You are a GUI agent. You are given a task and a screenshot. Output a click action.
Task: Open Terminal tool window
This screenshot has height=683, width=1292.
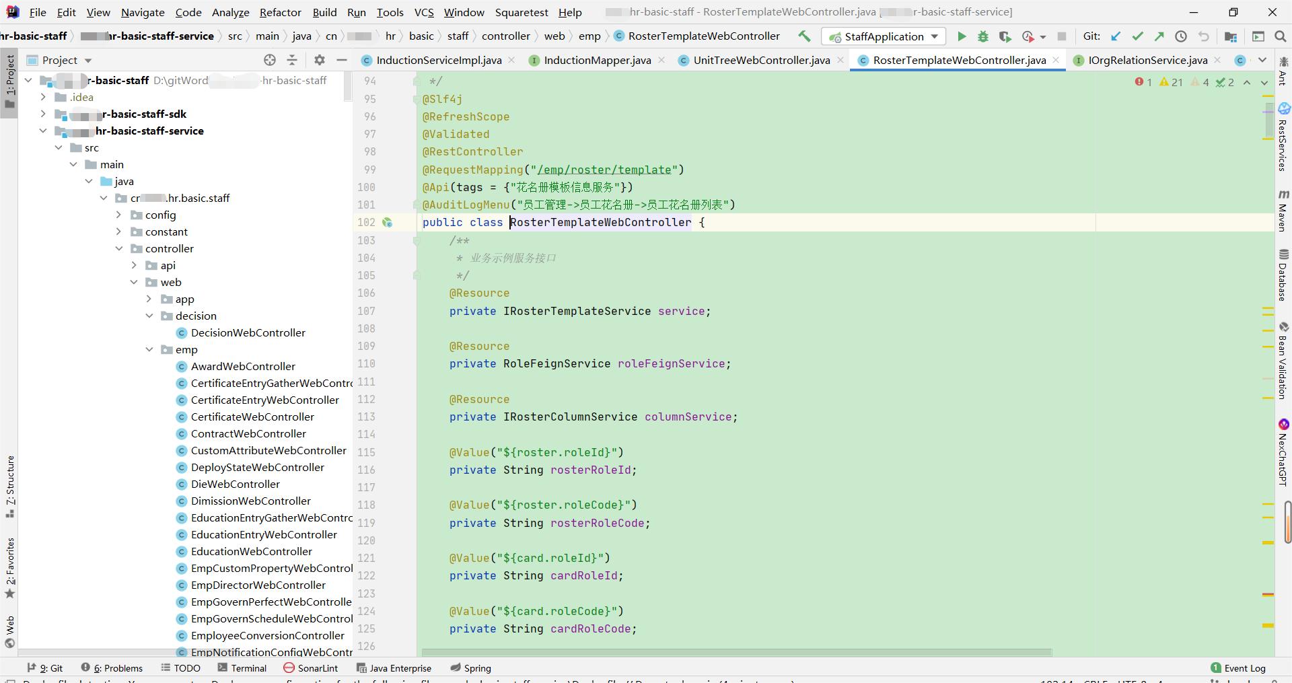click(242, 668)
